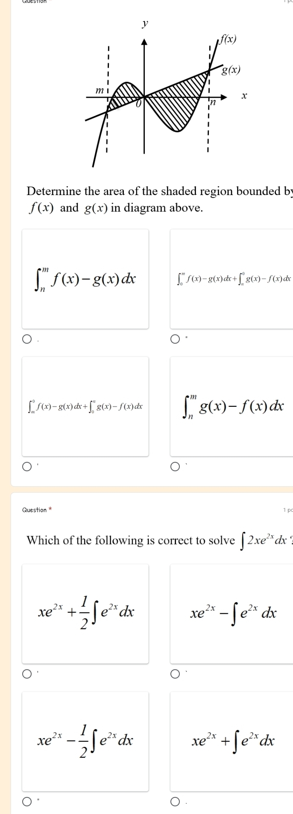Select radio for integral n to m of f(x)−g(x)
This screenshot has height=814, width=293.
pos(27,339)
